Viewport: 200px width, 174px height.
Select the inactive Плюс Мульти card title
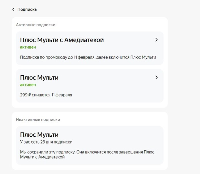click(39, 135)
